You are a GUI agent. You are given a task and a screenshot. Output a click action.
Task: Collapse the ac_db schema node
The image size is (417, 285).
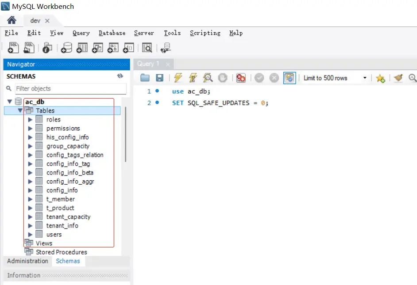pyautogui.click(x=10, y=102)
